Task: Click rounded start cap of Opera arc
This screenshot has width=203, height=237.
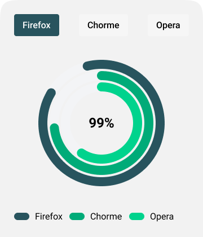Action: (x=101, y=87)
